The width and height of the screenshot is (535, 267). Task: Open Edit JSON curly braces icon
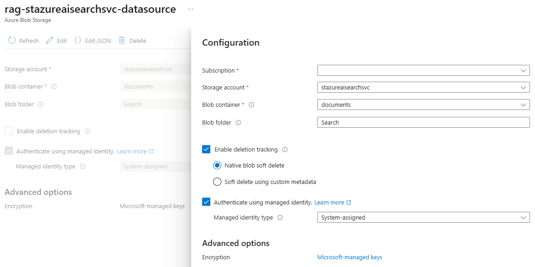click(x=78, y=41)
